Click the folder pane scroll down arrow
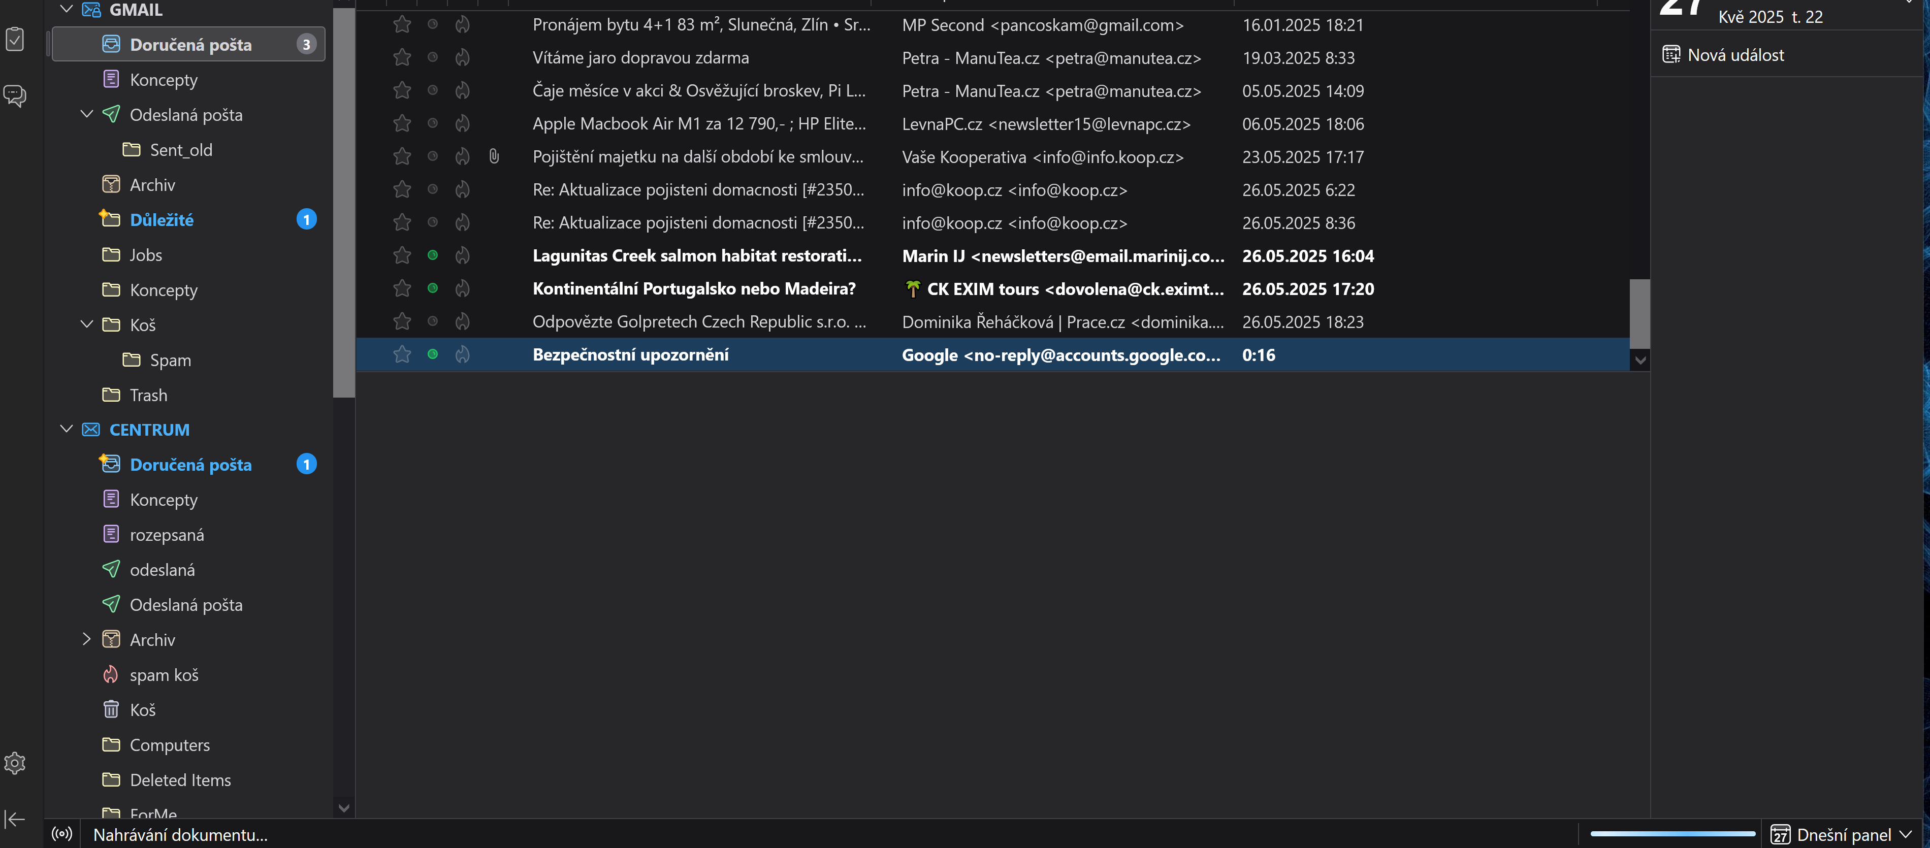1930x848 pixels. (x=344, y=808)
